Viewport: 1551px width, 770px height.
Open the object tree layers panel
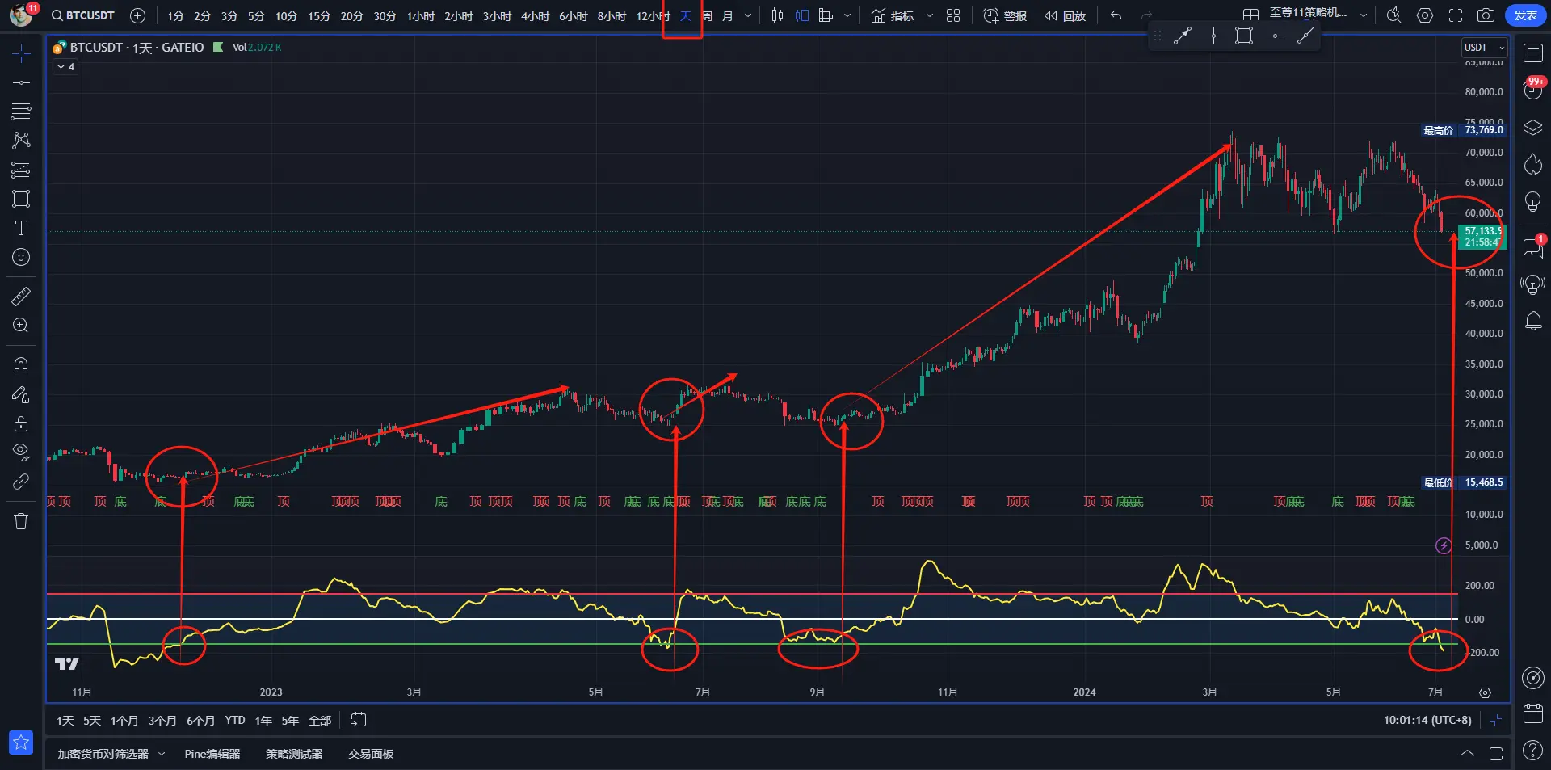coord(1532,128)
